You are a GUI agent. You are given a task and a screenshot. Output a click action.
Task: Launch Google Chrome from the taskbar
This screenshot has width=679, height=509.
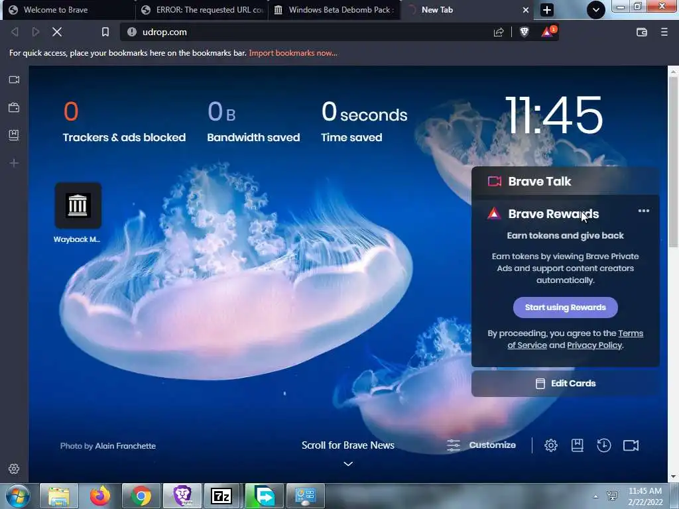[x=141, y=496]
